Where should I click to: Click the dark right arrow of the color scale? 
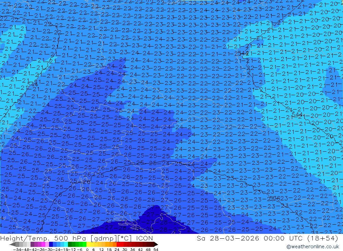click(156, 244)
